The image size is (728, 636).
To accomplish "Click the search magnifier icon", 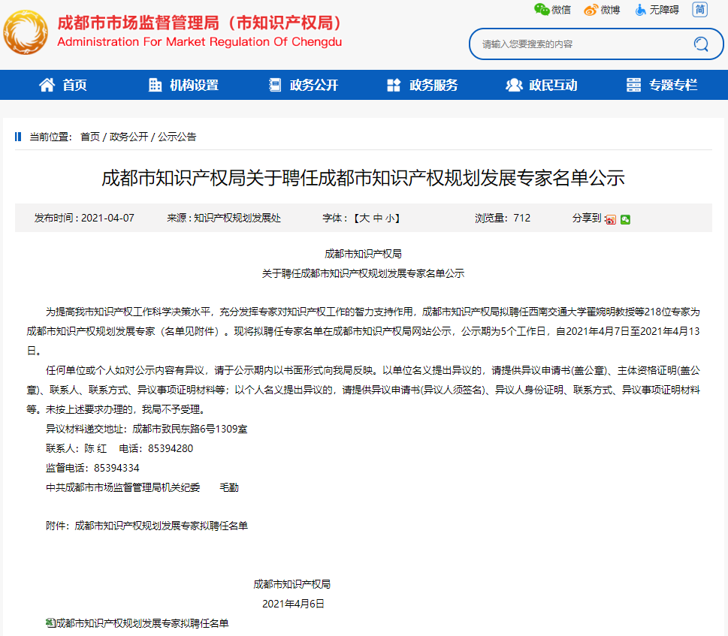I will [x=700, y=44].
